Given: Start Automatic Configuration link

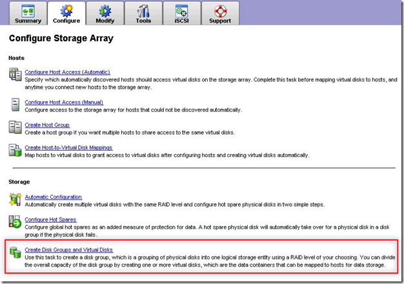Looking at the screenshot, I should click(x=54, y=197).
